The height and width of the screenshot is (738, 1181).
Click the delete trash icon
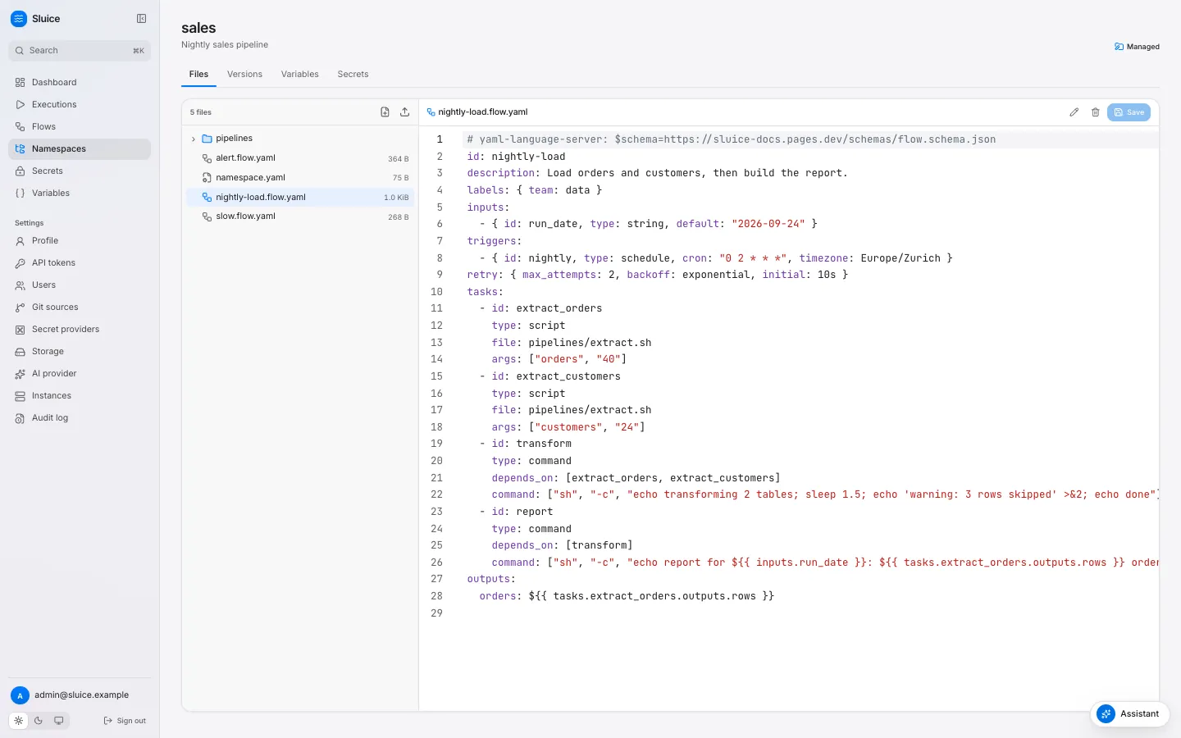coord(1095,112)
